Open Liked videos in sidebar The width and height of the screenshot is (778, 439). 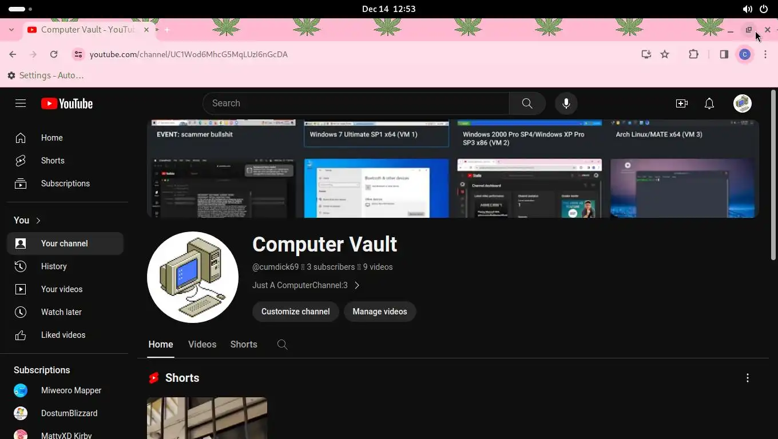point(65,335)
